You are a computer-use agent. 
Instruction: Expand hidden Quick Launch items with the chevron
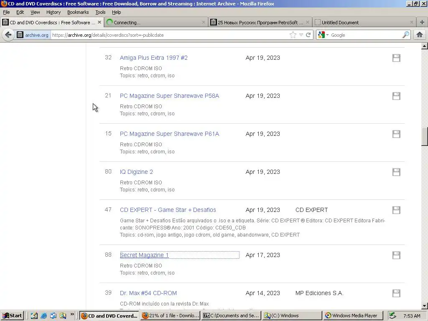coord(72,314)
